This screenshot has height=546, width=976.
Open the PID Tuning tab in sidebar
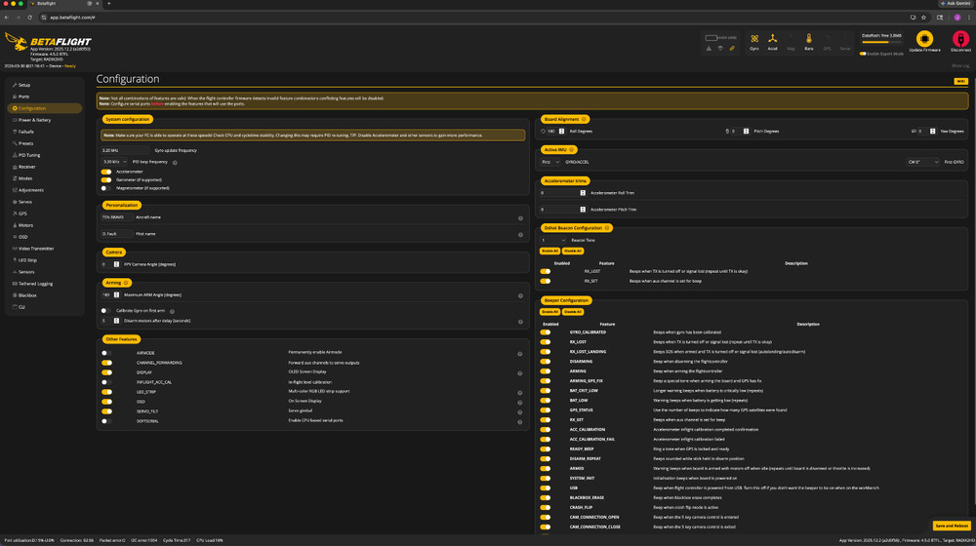[x=29, y=155]
